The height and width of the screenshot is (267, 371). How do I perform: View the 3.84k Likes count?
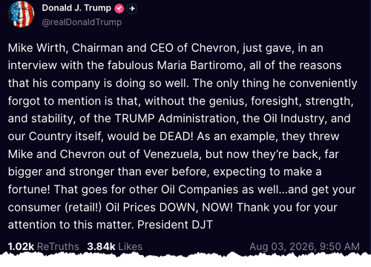(x=115, y=246)
